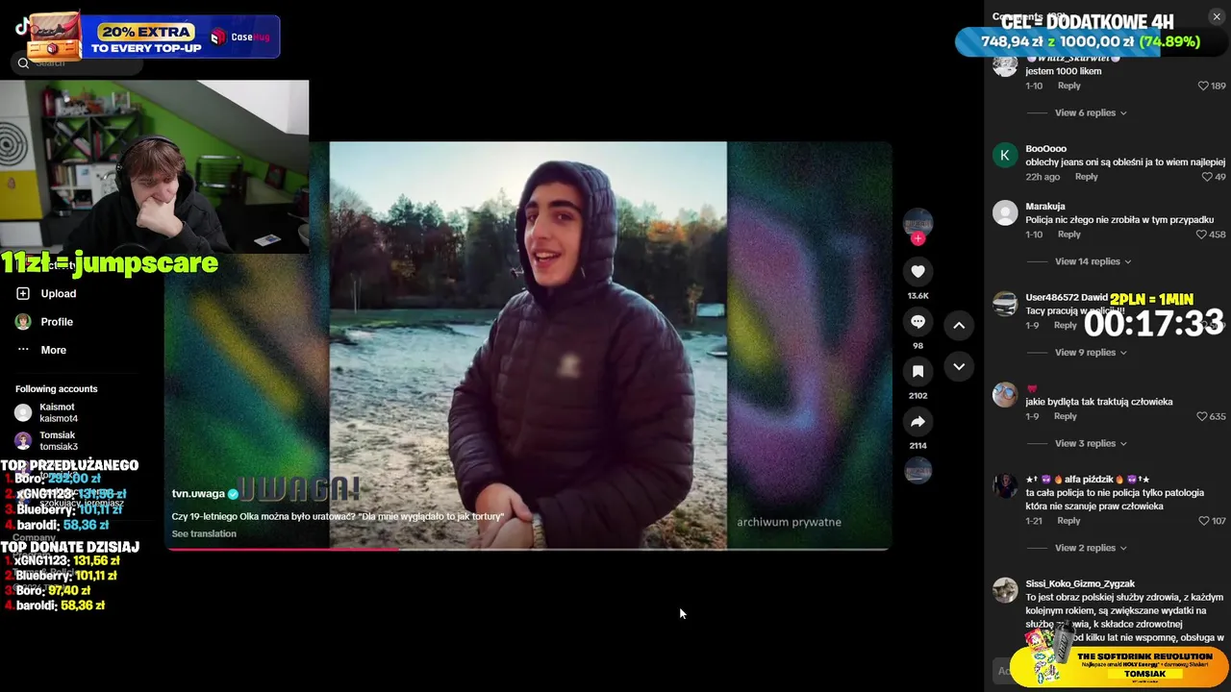Expand View 3 replies
Image resolution: width=1231 pixels, height=692 pixels.
coord(1091,443)
